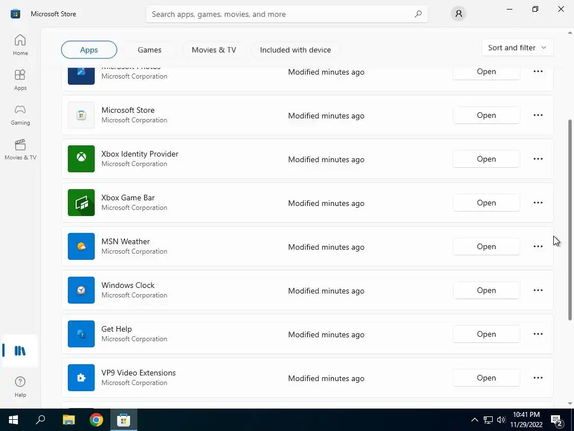The height and width of the screenshot is (431, 574).
Task: Open File Explorer from taskbar
Action: [68, 420]
